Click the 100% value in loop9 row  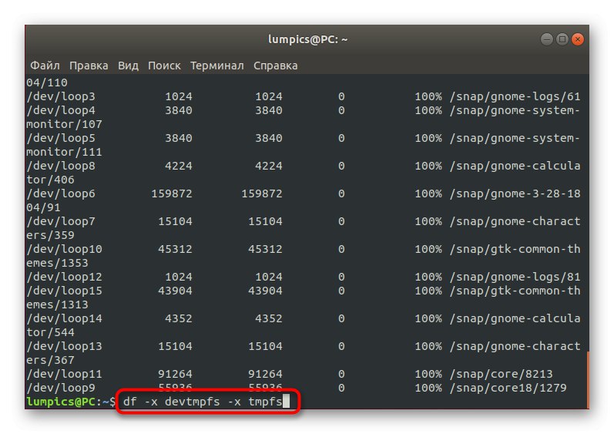428,389
